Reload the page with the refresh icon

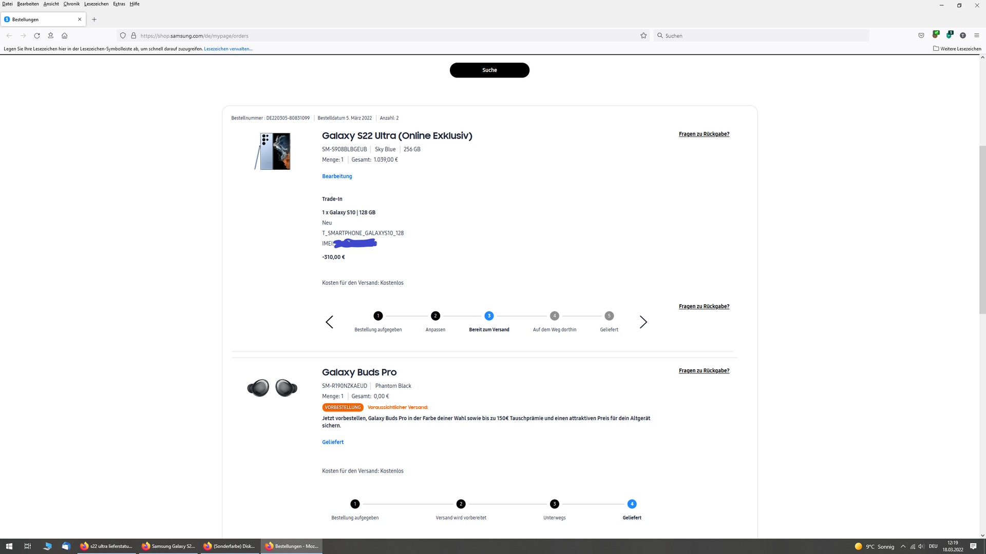pos(37,36)
